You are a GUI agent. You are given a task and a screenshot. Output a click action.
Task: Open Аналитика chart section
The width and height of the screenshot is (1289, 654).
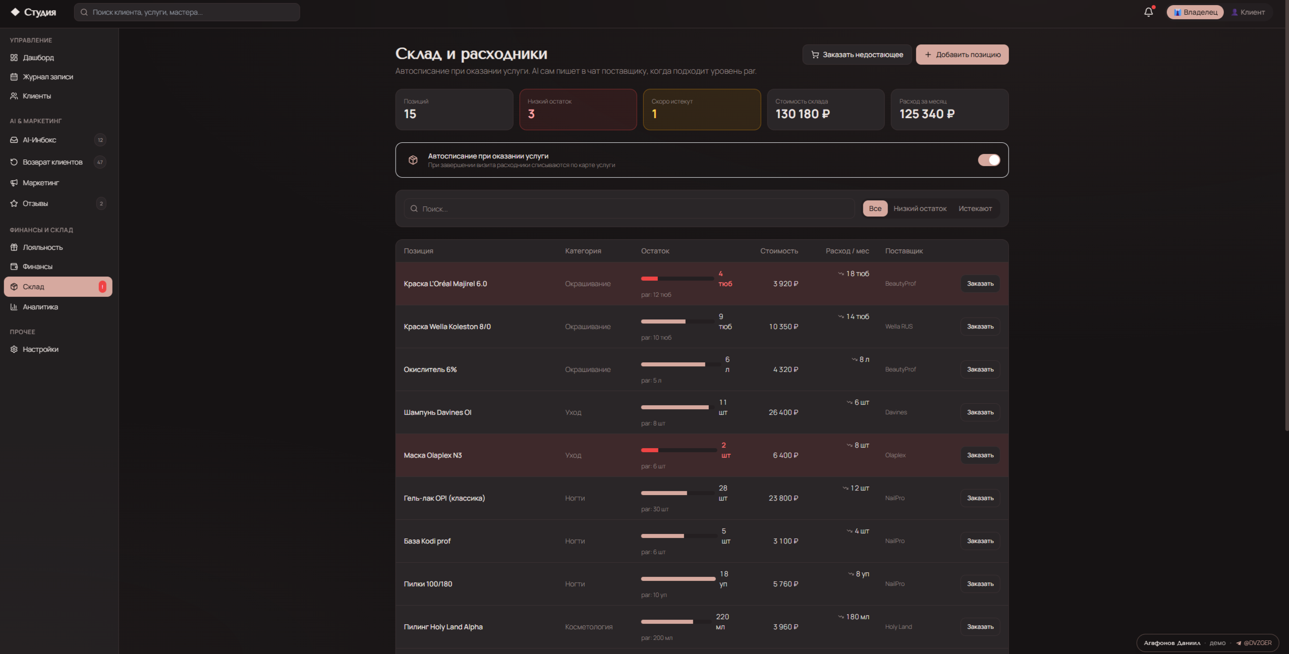coord(58,307)
